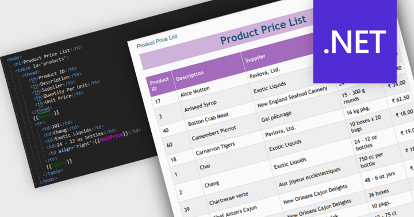The width and height of the screenshot is (414, 217).
Task: Click the Chartreuse verte cell
Action: point(229,198)
